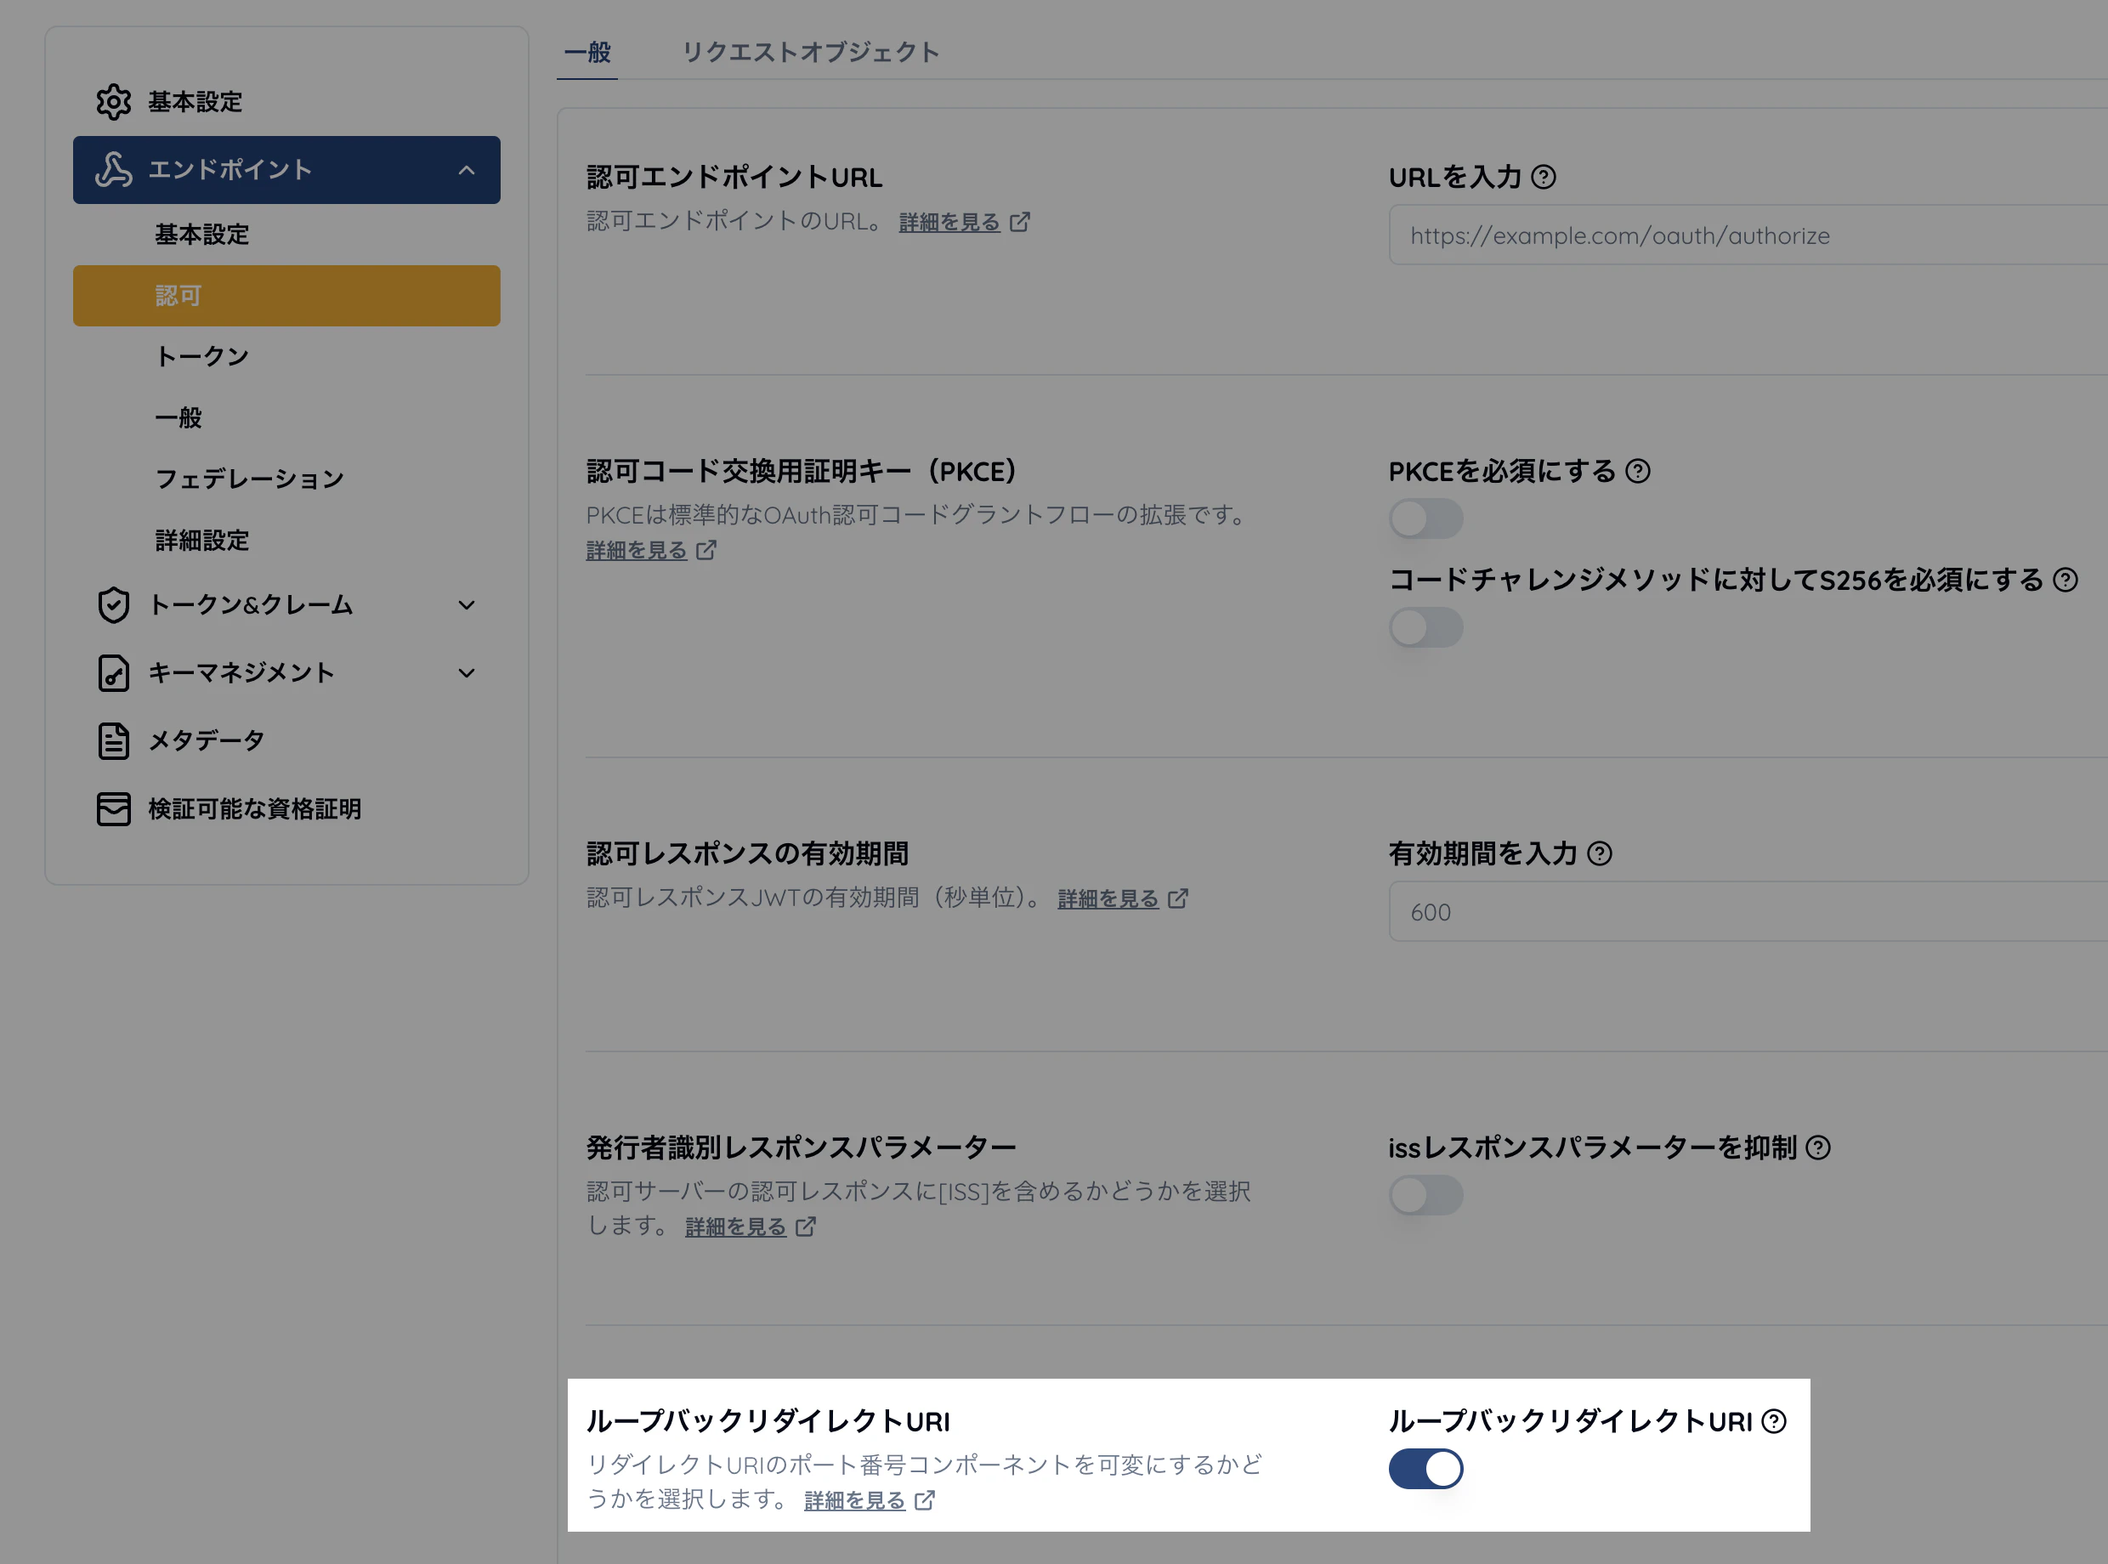Toggle issレスポンスパラメーターを抑制 switch
This screenshot has height=1564, width=2108.
point(1426,1196)
